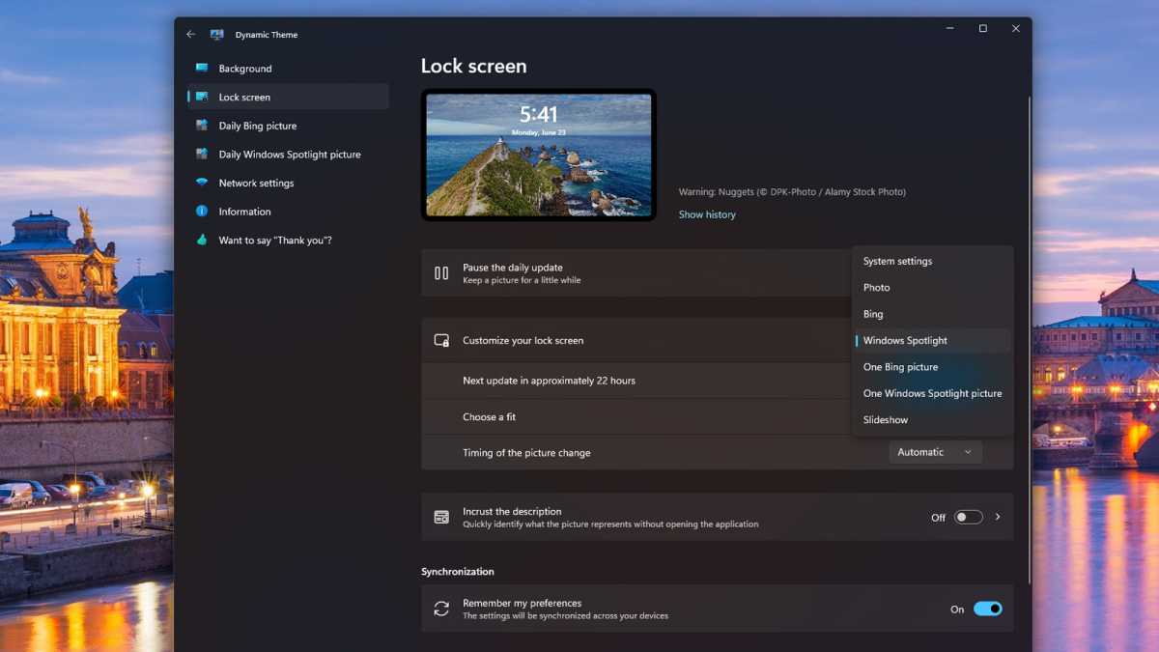Open the Automatic timing dropdown

click(934, 451)
